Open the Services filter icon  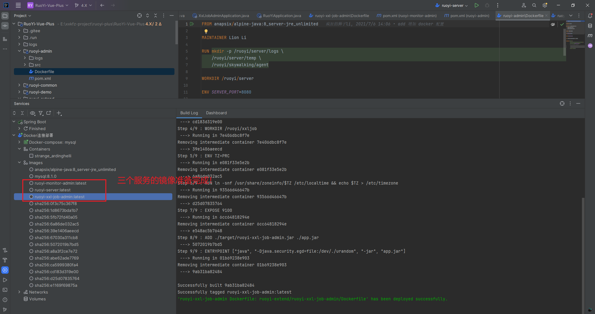coord(41,113)
